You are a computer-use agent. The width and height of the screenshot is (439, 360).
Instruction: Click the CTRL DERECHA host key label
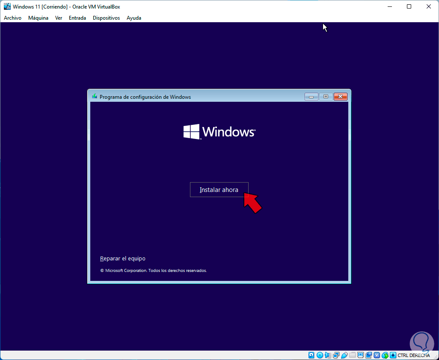click(x=414, y=355)
